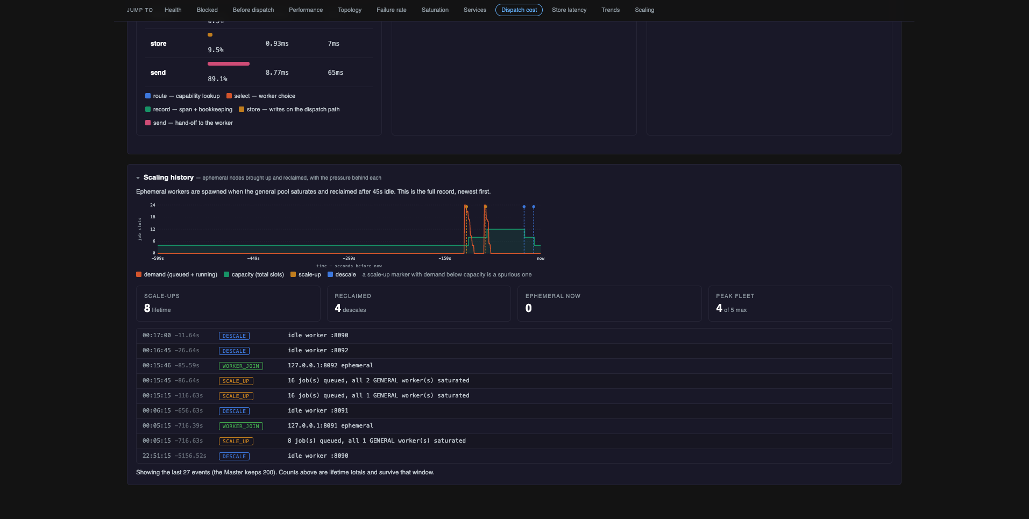Click SCALE_UP badge at 00:15:45
Screen dimensions: 1029x519
[236, 381]
